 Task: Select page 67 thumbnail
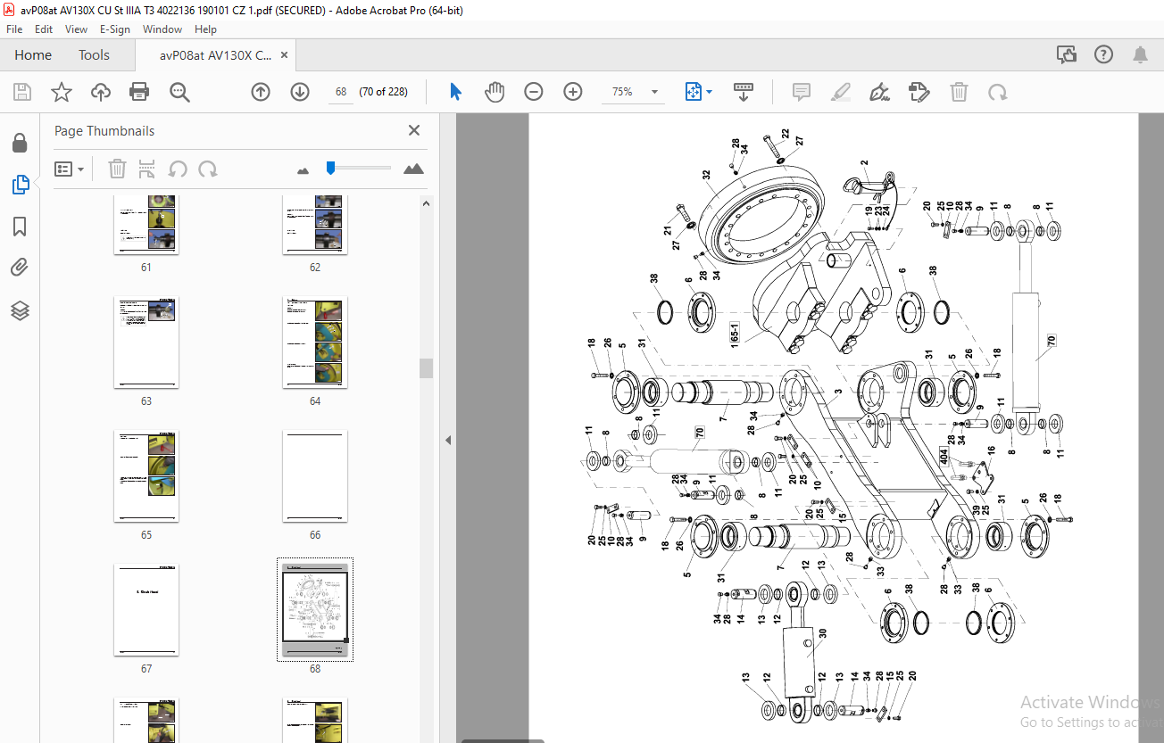(x=146, y=610)
